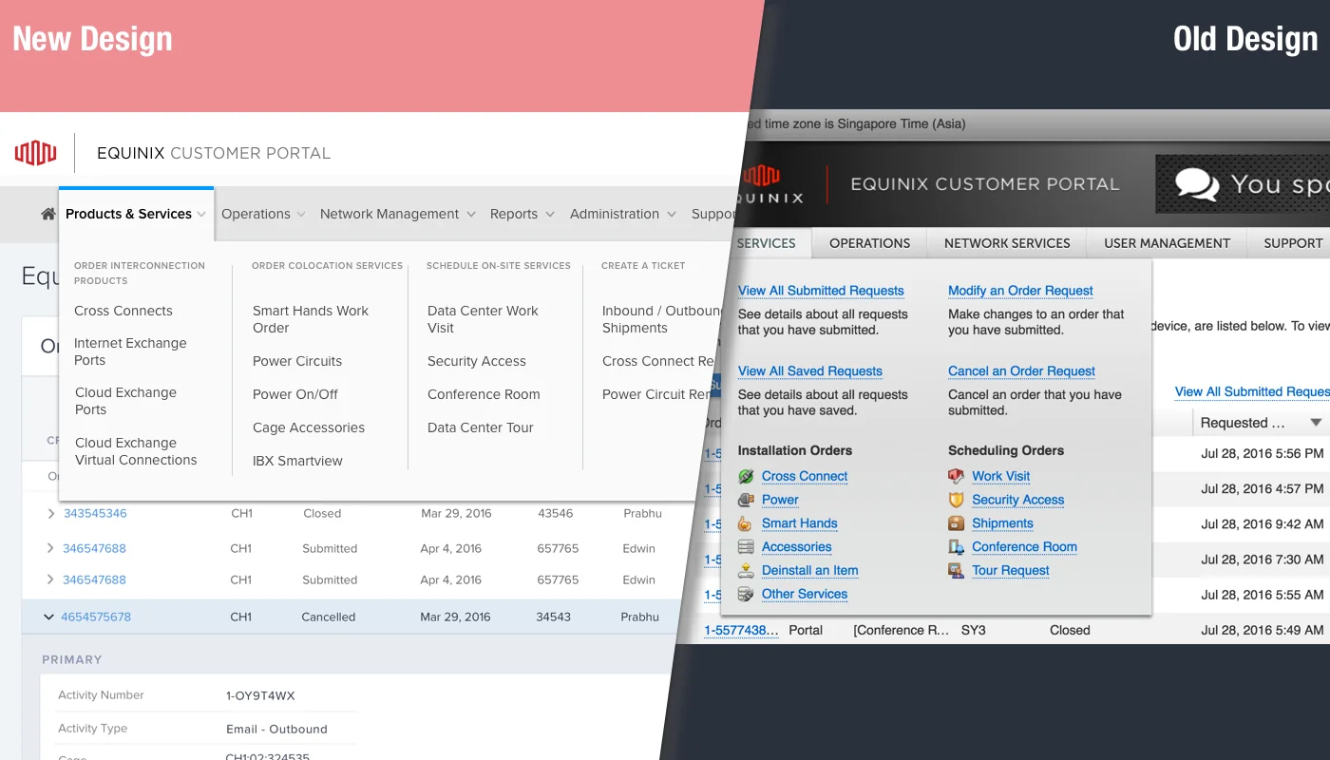This screenshot has height=760, width=1330.
Task: Open order number 4654575678 link
Action: 96,617
